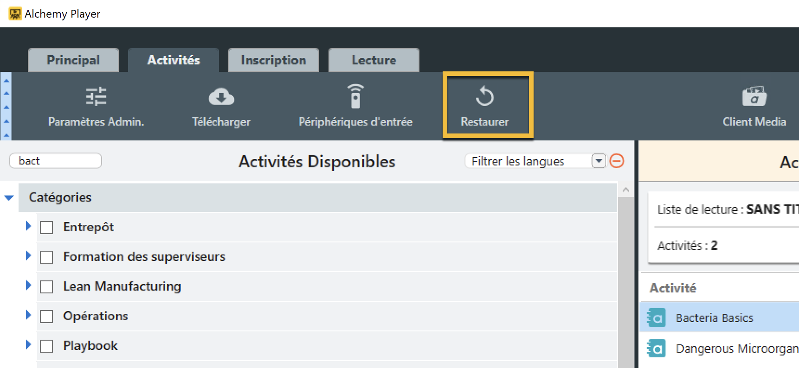Click the search field containing bact
799x368 pixels.
(56, 161)
